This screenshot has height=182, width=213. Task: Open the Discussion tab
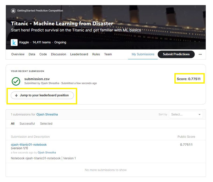click(59, 54)
